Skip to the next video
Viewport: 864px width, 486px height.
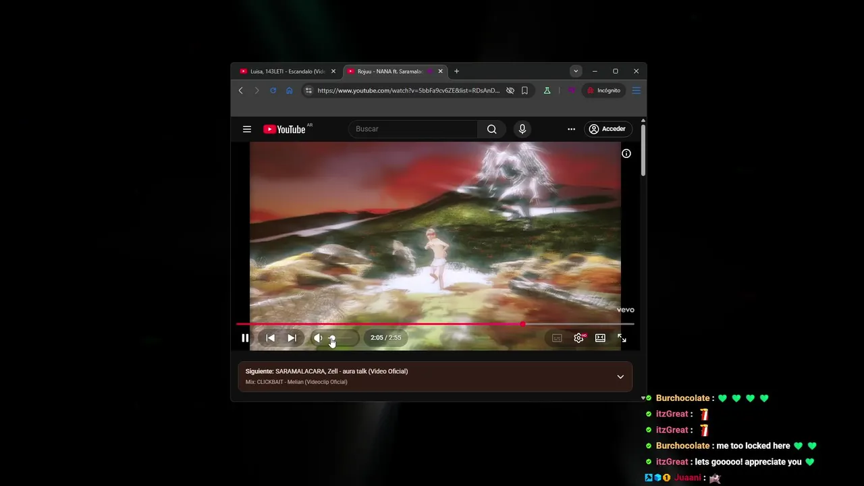click(292, 338)
